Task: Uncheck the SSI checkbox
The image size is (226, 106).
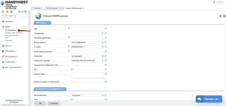Action: [x=72, y=69]
